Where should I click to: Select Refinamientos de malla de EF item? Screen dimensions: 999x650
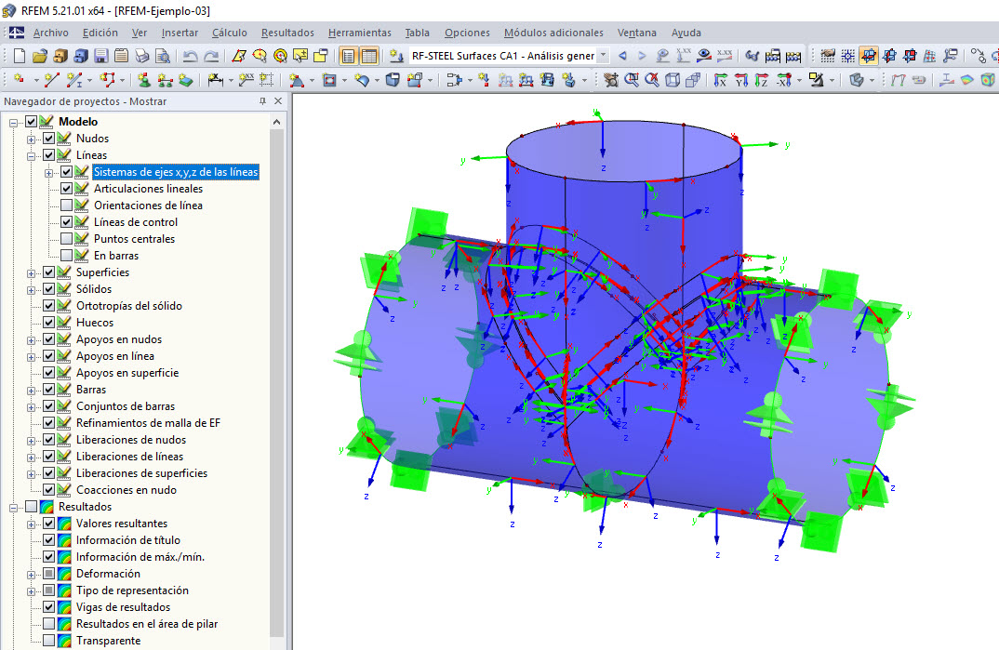[149, 423]
